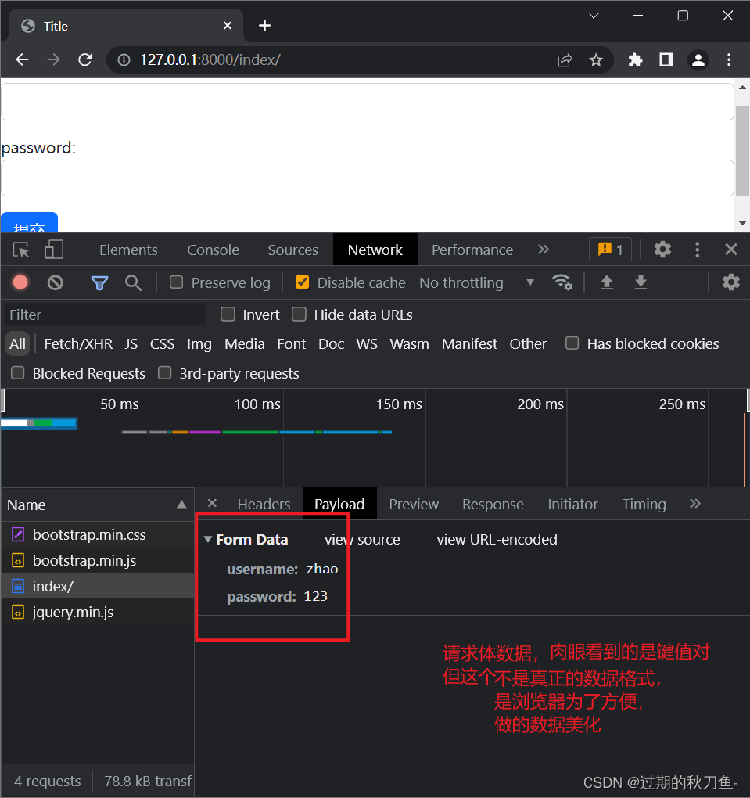Sort requests by Name column arrow
Viewport: 750px width, 798px height.
(x=181, y=505)
